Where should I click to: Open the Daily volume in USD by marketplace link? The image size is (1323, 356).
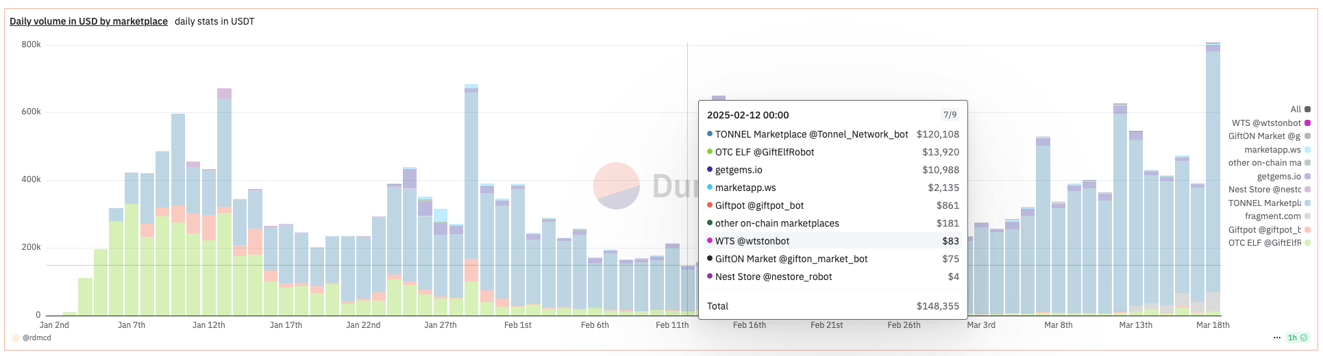click(88, 21)
